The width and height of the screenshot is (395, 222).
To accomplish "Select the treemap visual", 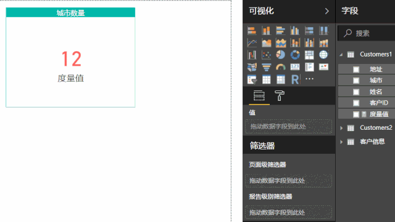I will tap(309, 55).
